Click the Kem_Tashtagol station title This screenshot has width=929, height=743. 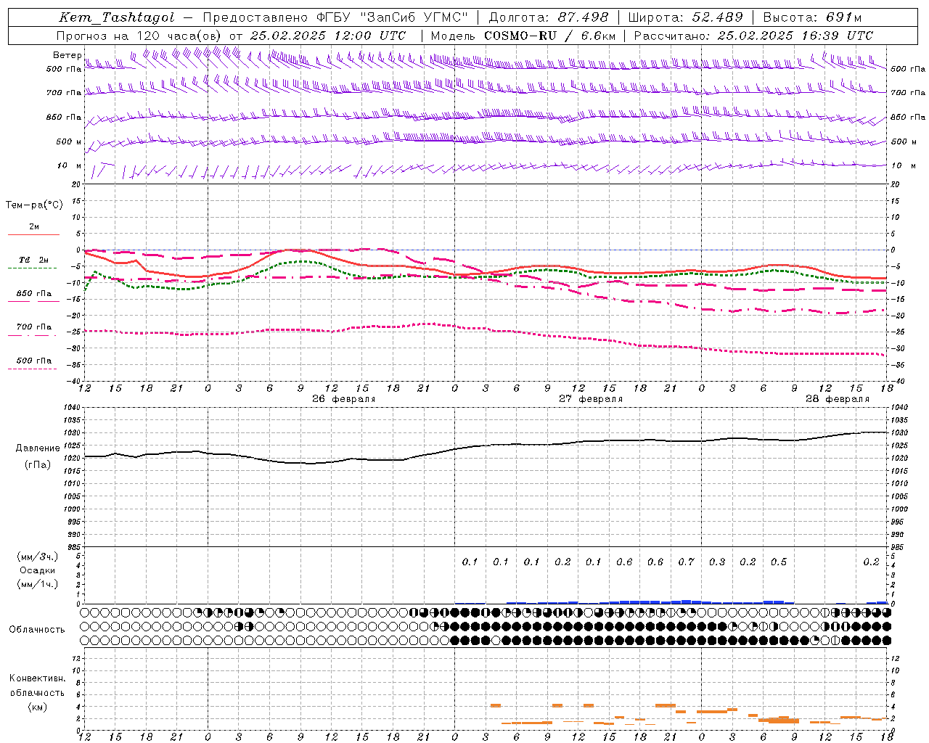116,17
